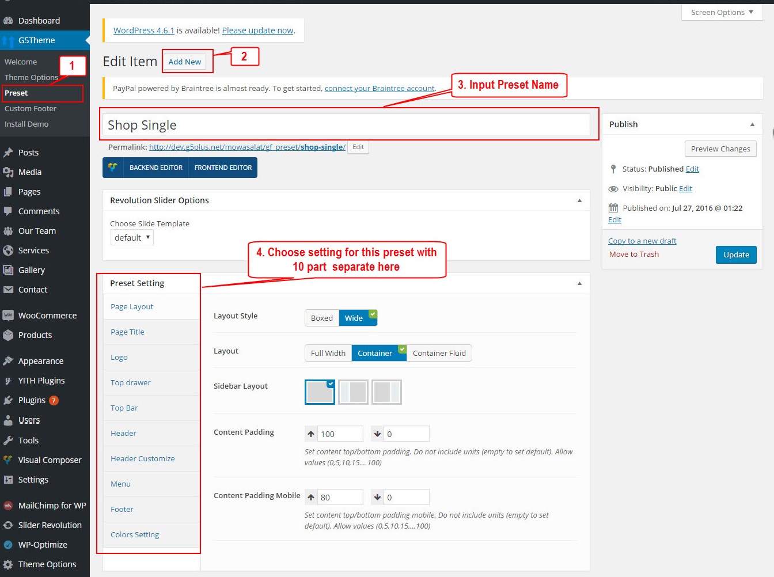Select the right sidebar layout thumbnail
Viewport: 774px width, 577px height.
click(386, 392)
